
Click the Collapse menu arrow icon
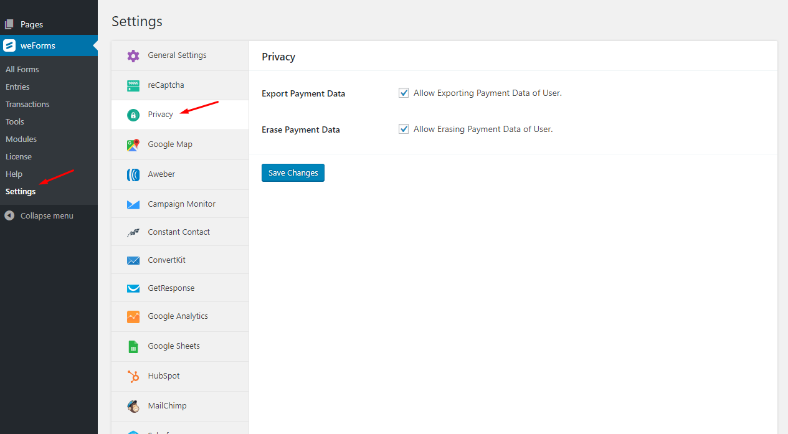click(9, 215)
